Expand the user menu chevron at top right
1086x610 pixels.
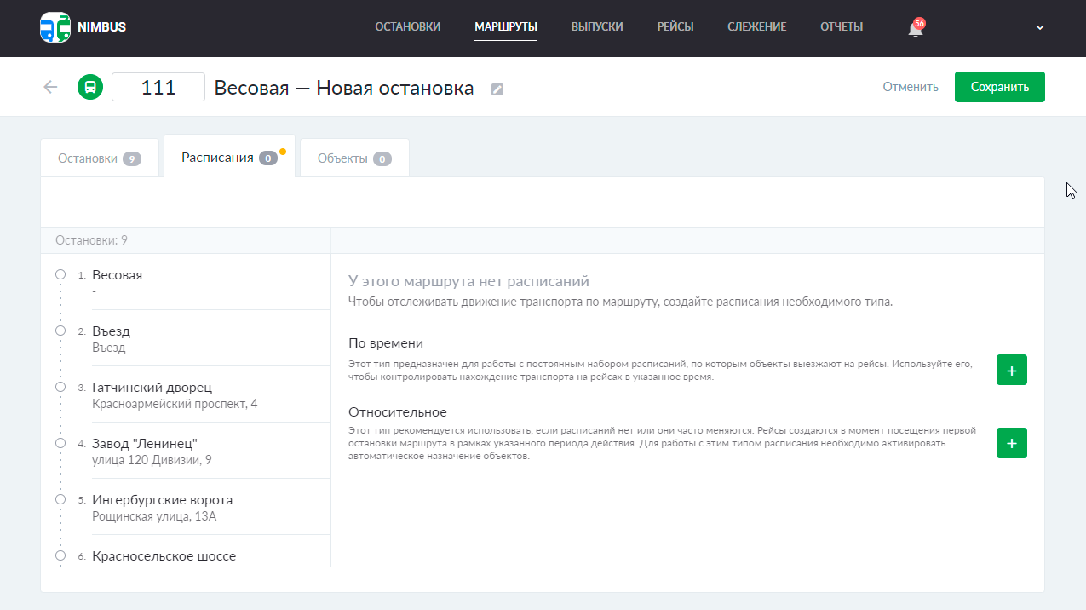(1039, 26)
